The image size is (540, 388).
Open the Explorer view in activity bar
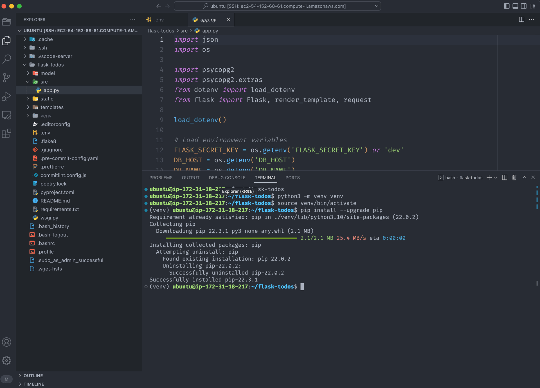(x=6, y=40)
